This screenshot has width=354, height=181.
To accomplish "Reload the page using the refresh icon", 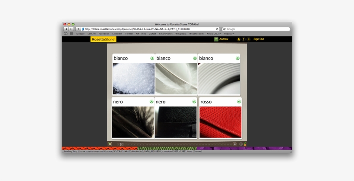I will 217,29.
